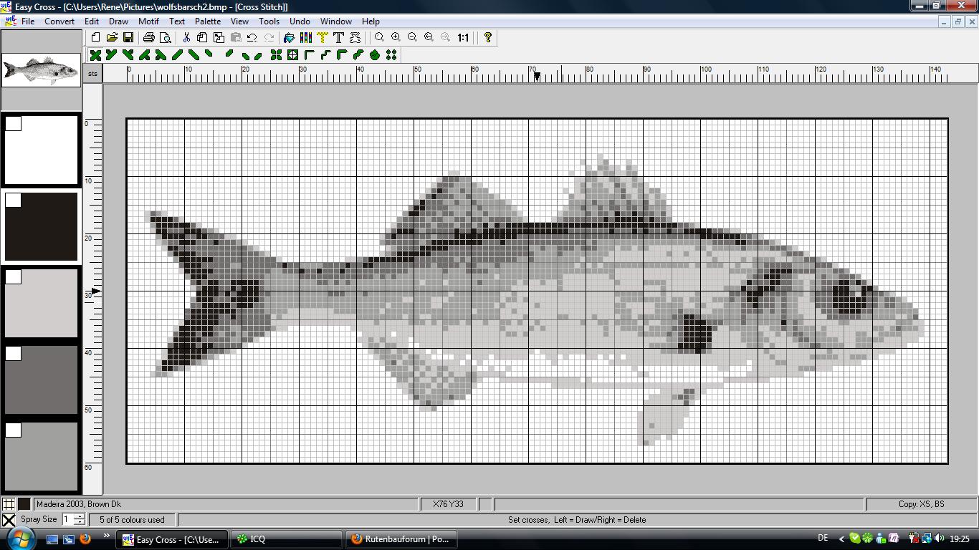The width and height of the screenshot is (979, 550).
Task: Click the Save floppy disk icon
Action: click(128, 37)
